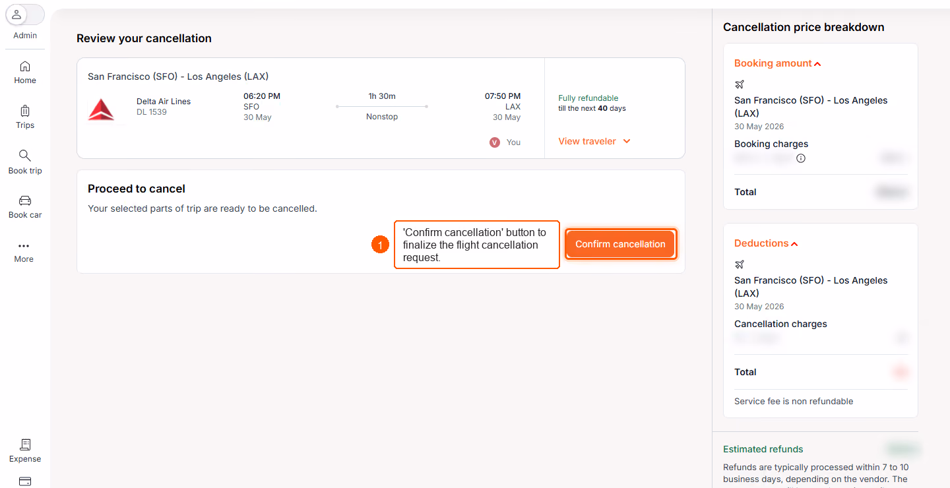Click the Fully refundable status text
The height and width of the screenshot is (488, 950).
coord(588,98)
